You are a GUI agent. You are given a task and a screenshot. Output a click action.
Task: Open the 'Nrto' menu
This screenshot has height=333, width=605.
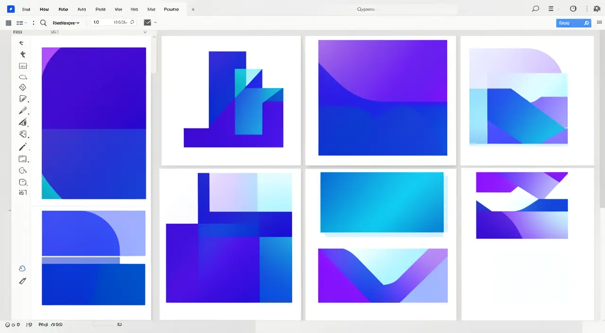pos(63,9)
